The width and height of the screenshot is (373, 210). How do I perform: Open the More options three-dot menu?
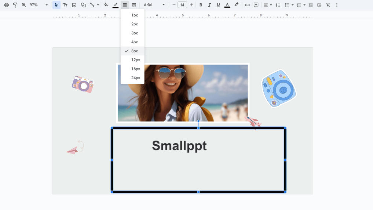point(337,5)
